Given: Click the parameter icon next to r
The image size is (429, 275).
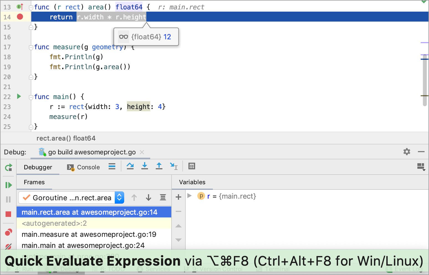Looking at the screenshot, I should (x=201, y=196).
